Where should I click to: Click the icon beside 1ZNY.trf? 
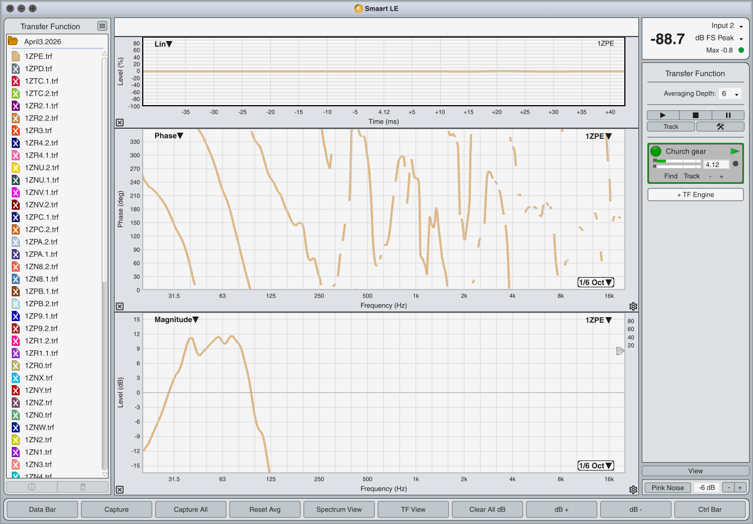[16, 390]
